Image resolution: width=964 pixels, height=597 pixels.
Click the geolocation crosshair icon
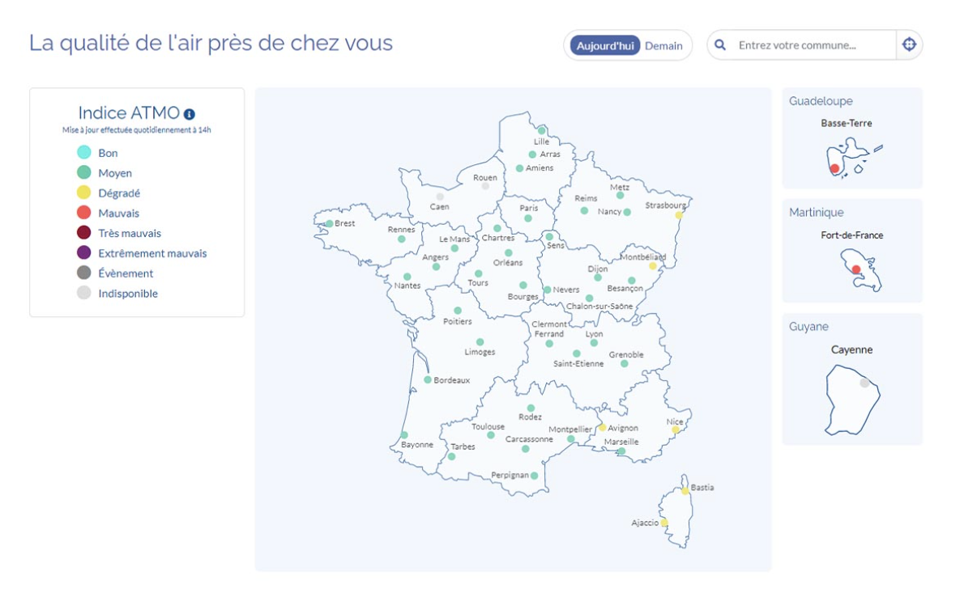pos(909,44)
